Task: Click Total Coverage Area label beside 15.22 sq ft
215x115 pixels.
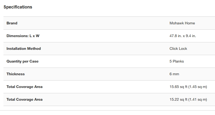Action: click(25, 99)
